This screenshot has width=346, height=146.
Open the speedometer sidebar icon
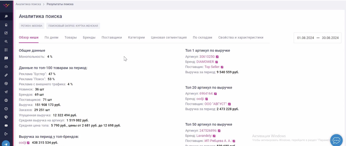(x=6, y=67)
